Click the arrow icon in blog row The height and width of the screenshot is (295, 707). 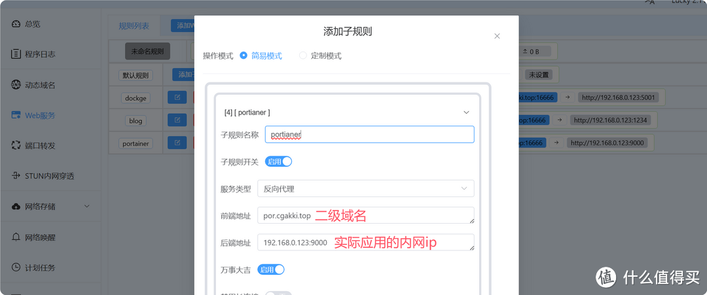click(x=560, y=120)
